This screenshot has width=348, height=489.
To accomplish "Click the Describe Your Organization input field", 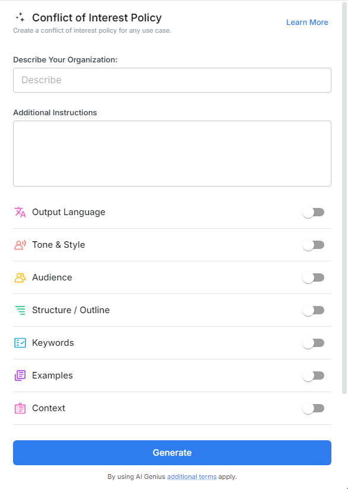I will point(172,80).
